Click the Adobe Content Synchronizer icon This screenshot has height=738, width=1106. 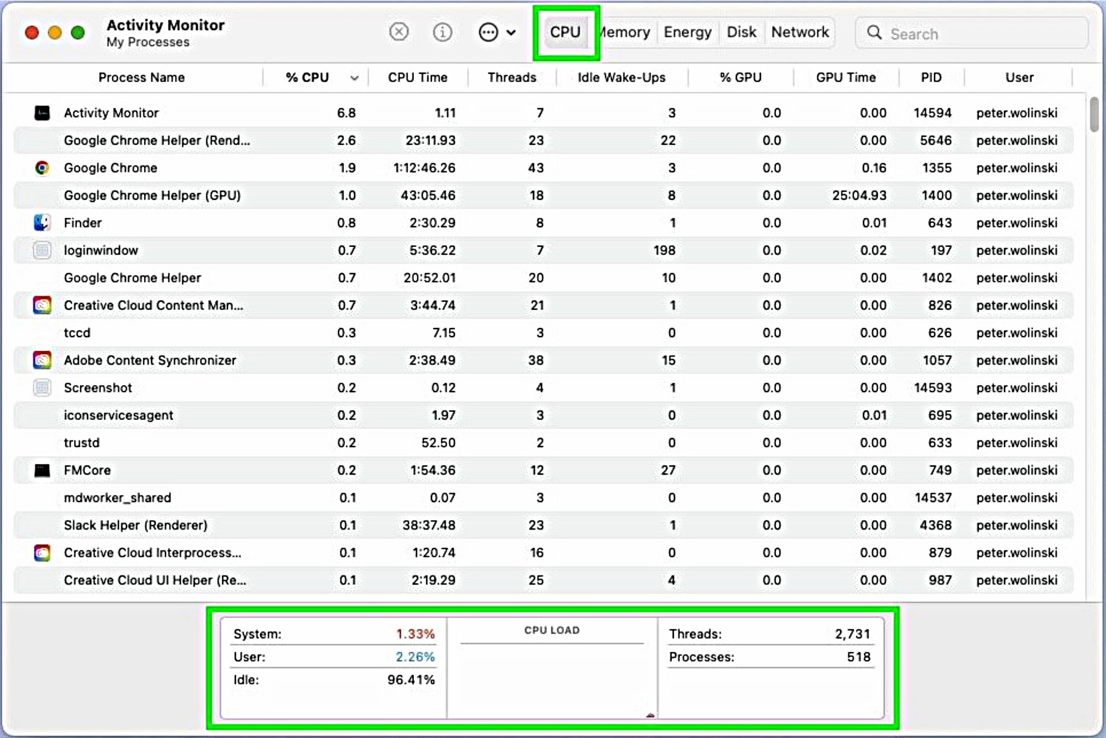coord(42,360)
